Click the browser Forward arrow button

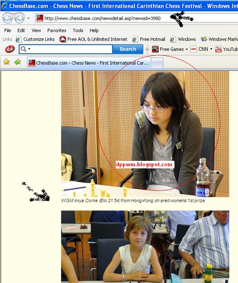pos(19,18)
